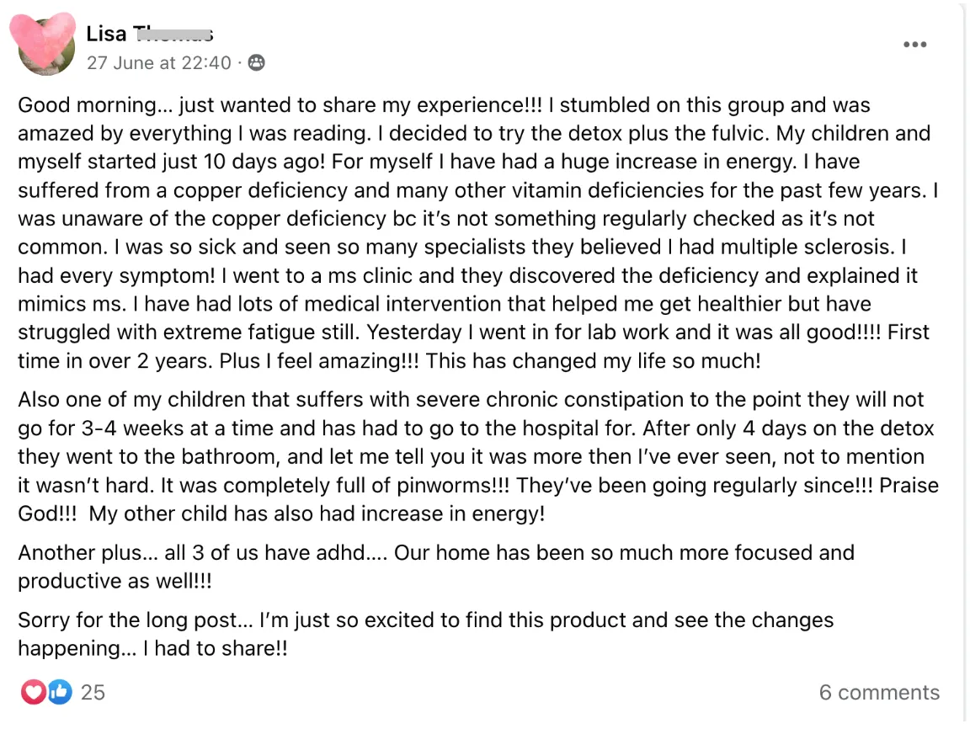Click the blue thumbs-up like icon

tap(59, 692)
